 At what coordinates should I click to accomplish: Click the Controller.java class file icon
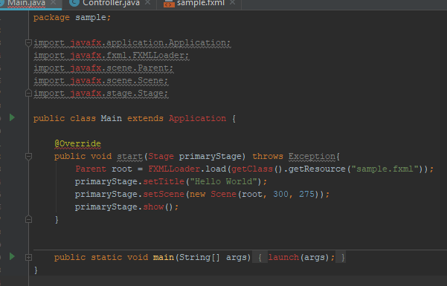[74, 3]
